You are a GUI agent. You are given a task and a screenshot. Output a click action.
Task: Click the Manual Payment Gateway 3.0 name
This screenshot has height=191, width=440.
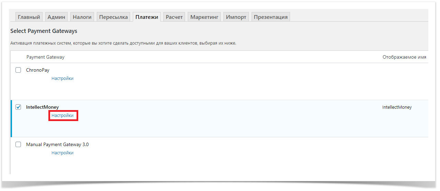click(x=57, y=145)
